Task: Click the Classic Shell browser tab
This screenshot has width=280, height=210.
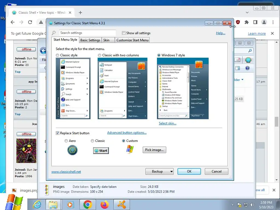Action: [42, 13]
